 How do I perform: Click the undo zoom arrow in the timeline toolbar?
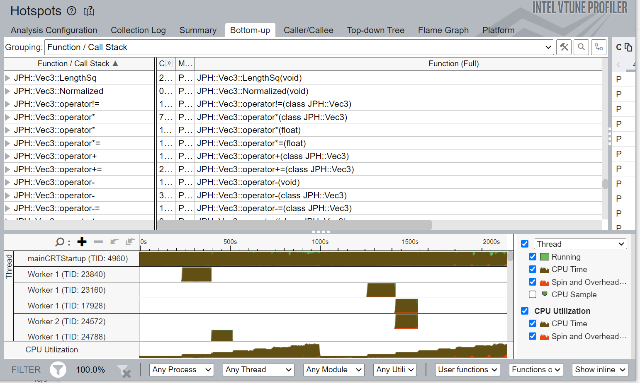(x=114, y=241)
